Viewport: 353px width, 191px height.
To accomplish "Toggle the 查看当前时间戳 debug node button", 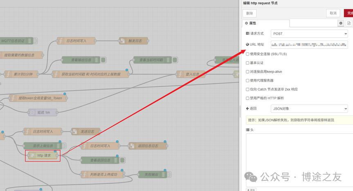I will point(175,60).
